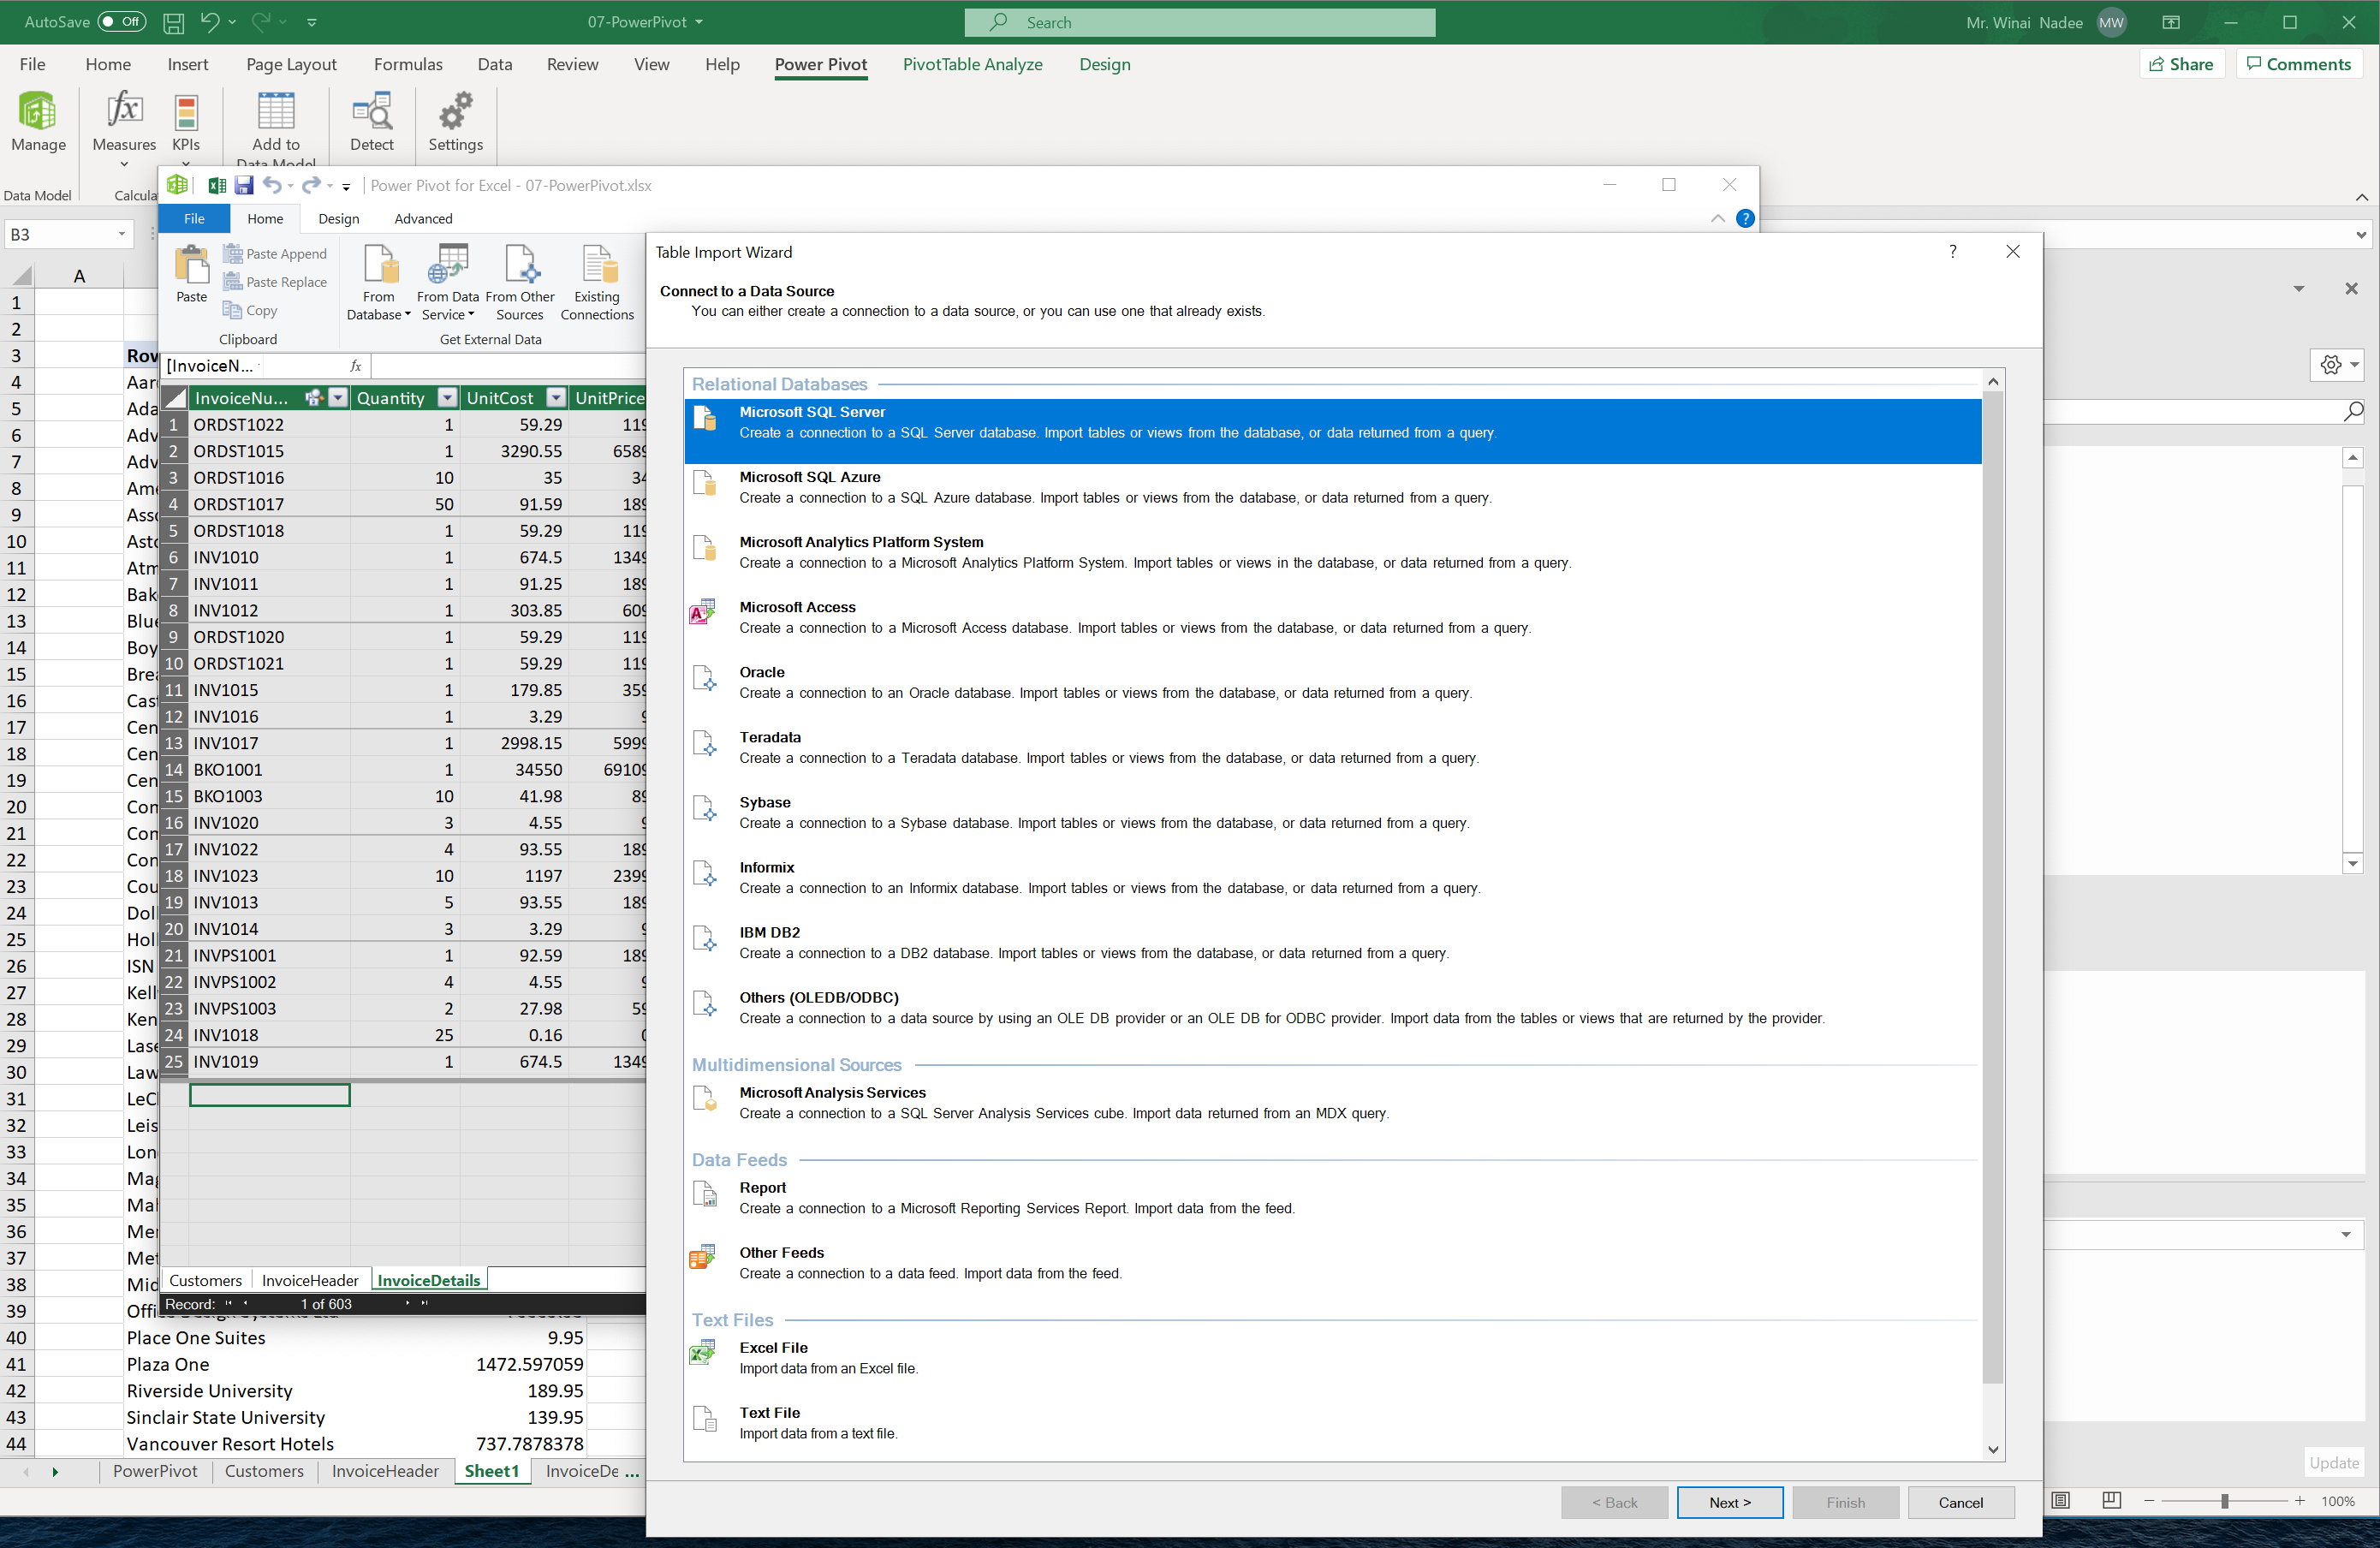The height and width of the screenshot is (1548, 2380).
Task: Open the PowerPivot worksheet tab
Action: [155, 1471]
